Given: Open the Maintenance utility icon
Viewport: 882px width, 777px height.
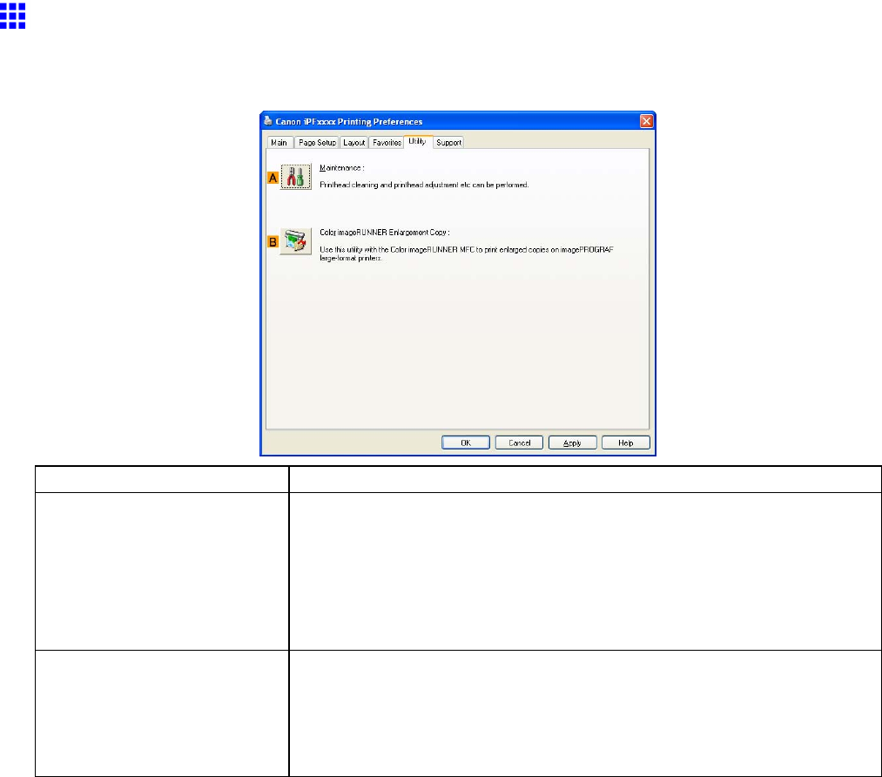Looking at the screenshot, I should pos(296,177).
